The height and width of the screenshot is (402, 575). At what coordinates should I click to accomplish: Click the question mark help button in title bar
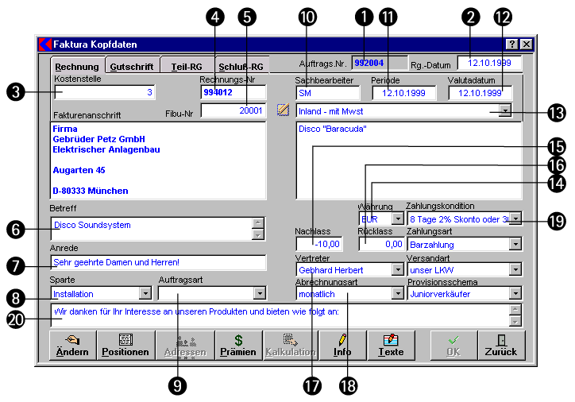(x=512, y=44)
